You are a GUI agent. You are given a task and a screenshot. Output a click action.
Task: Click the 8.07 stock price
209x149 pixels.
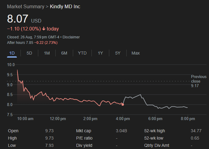(18, 19)
